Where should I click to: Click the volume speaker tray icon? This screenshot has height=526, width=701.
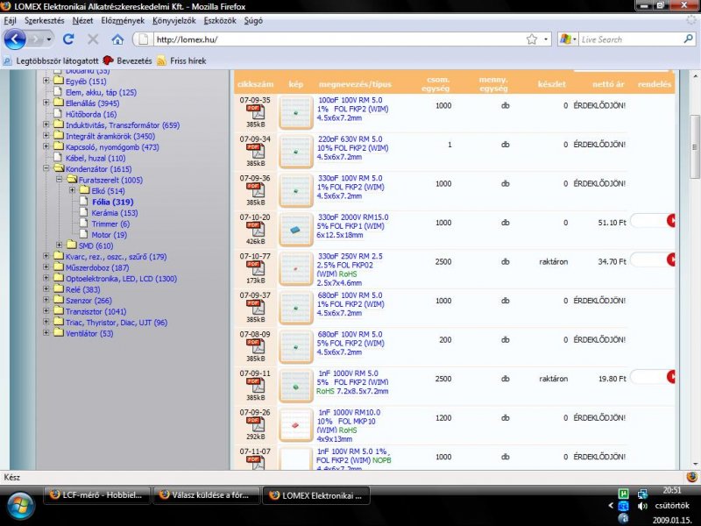642,506
